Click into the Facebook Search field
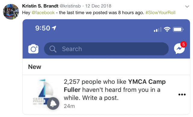Image resolution: width=193 pixels, height=117 pixels. coord(106,49)
